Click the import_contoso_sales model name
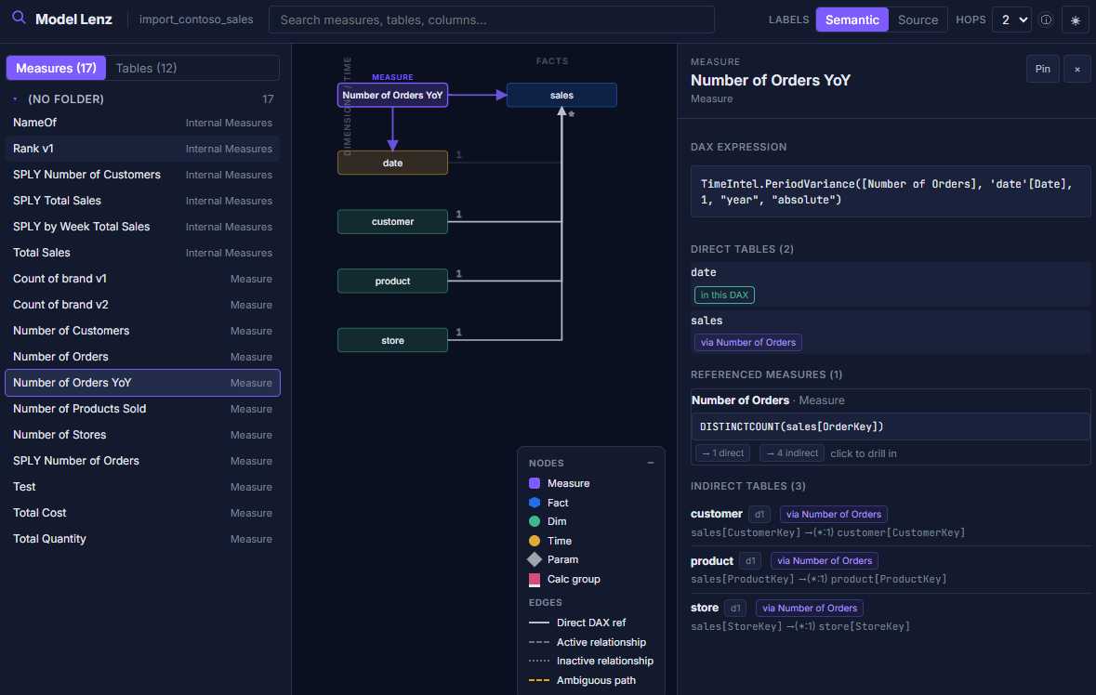 [x=196, y=20]
